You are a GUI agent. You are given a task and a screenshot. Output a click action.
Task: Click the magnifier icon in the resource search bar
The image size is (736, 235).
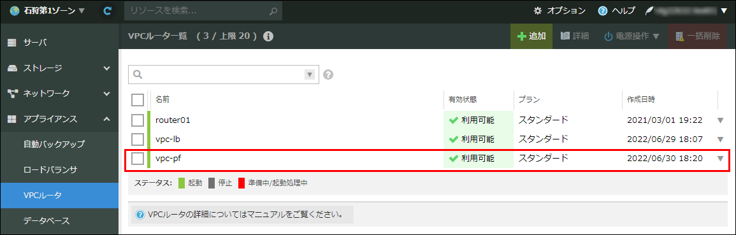(x=273, y=10)
